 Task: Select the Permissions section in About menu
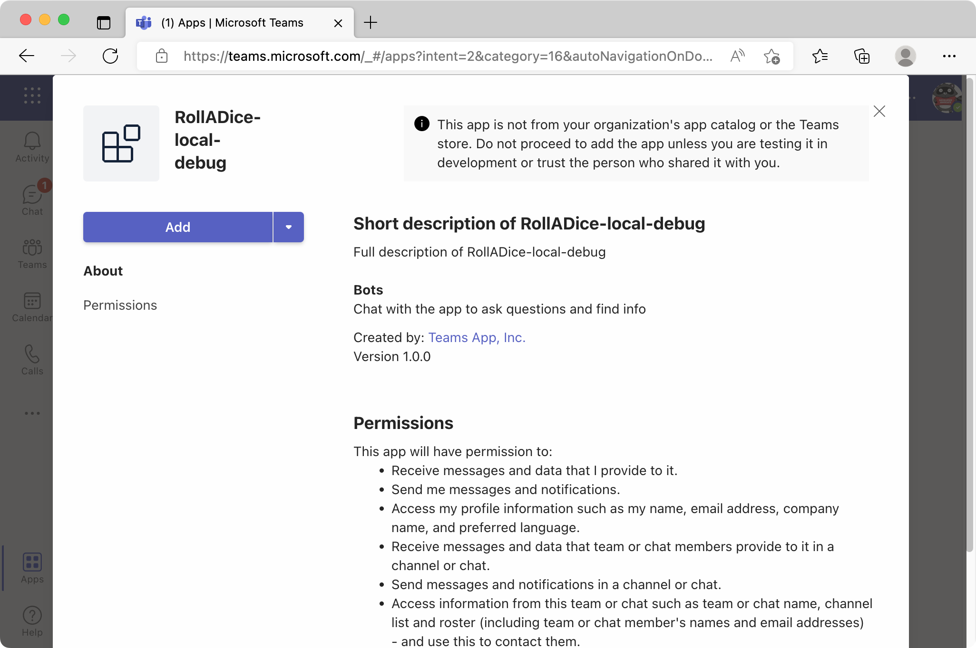(x=120, y=305)
